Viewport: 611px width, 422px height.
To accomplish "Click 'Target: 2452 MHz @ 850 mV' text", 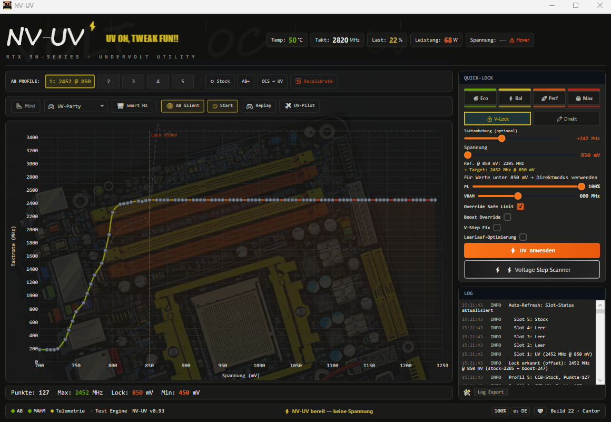I will 499,170.
